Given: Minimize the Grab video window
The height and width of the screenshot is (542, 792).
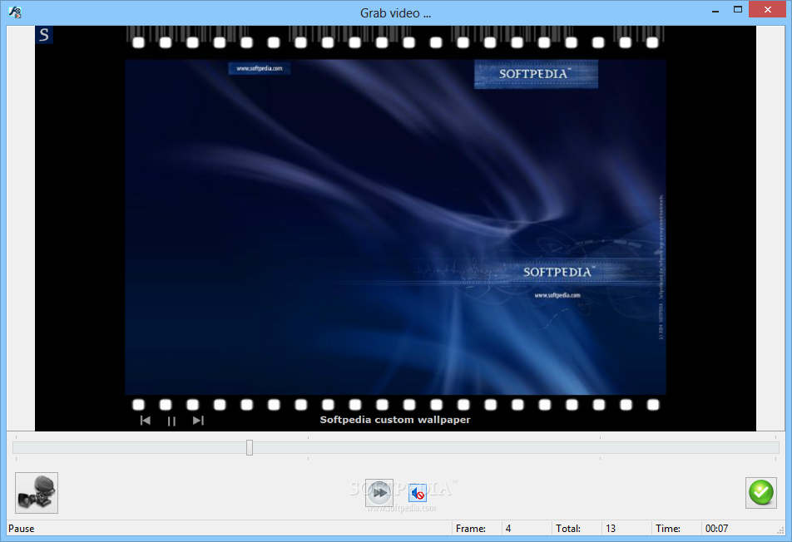Looking at the screenshot, I should [715, 10].
